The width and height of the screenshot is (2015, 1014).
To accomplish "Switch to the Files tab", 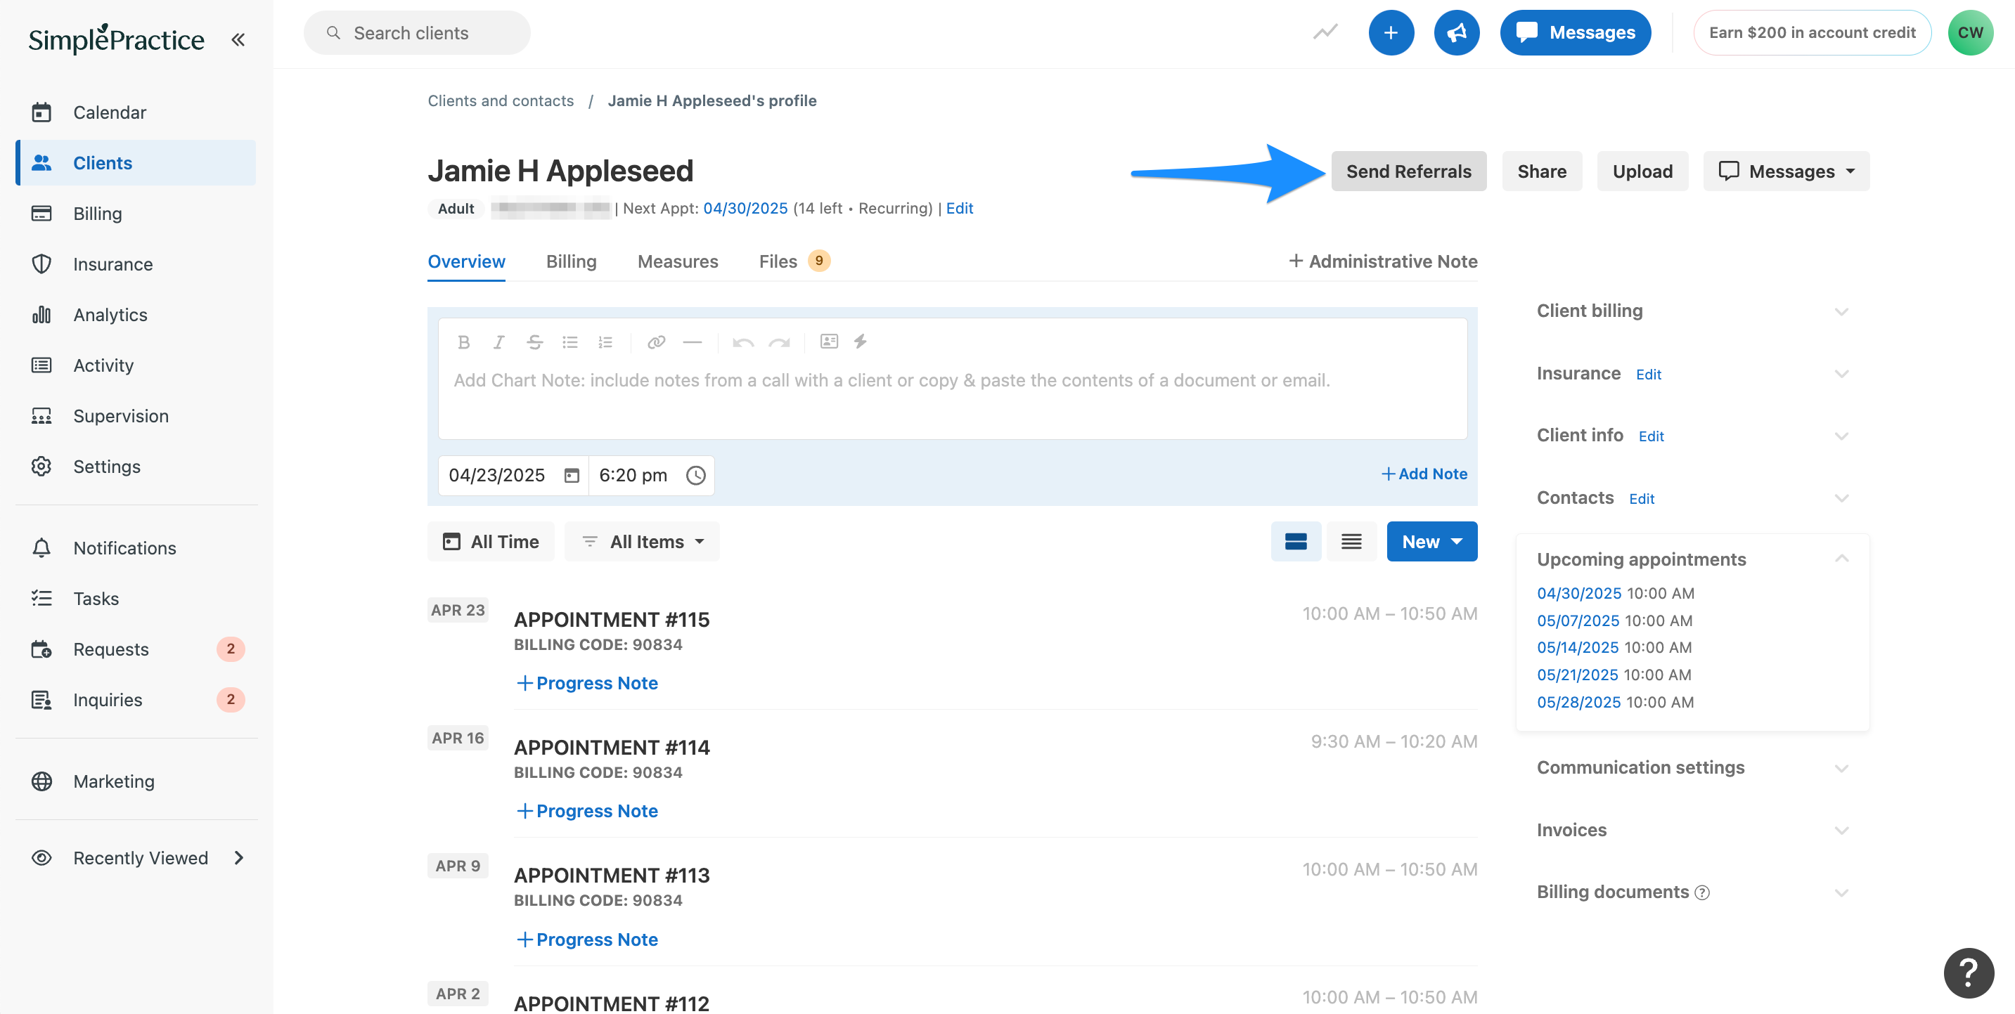I will click(794, 261).
